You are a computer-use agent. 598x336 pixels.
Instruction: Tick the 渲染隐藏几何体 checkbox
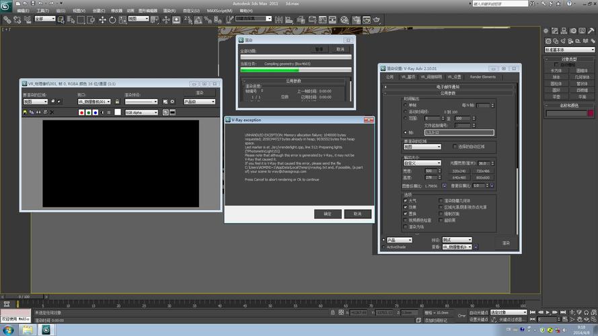pyautogui.click(x=441, y=200)
